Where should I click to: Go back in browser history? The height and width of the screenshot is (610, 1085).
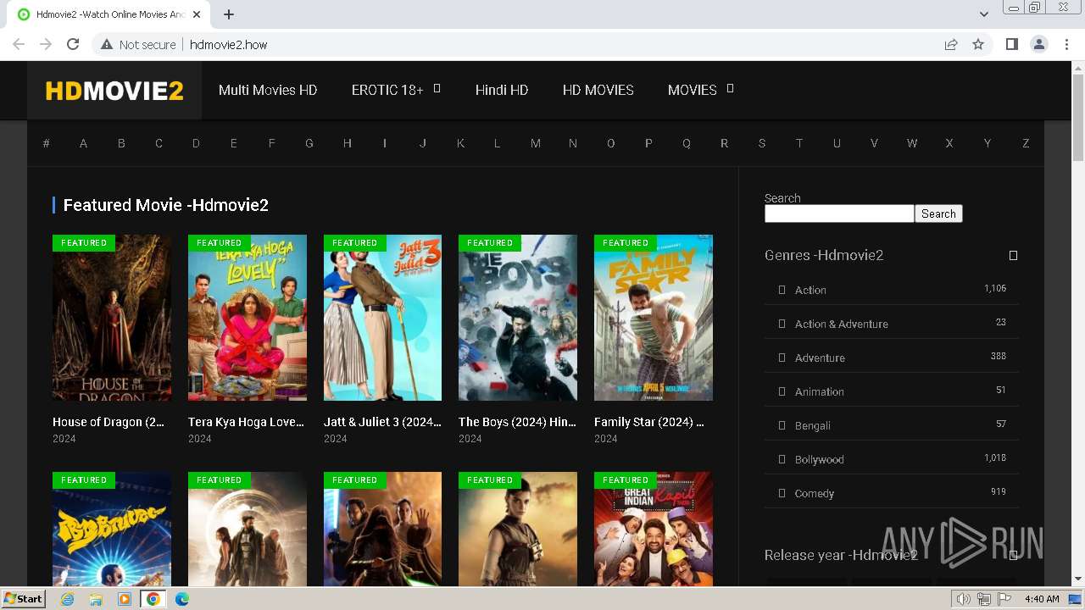19,44
